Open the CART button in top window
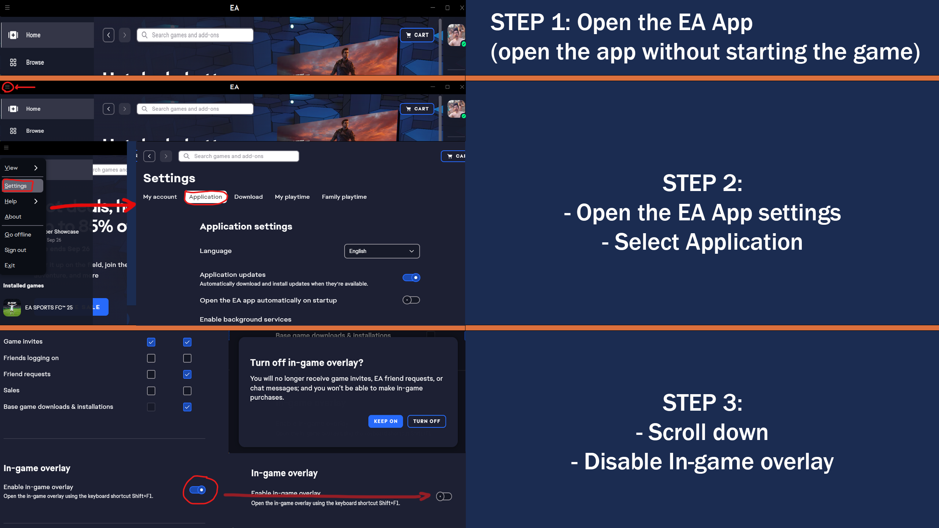939x528 pixels. point(417,35)
